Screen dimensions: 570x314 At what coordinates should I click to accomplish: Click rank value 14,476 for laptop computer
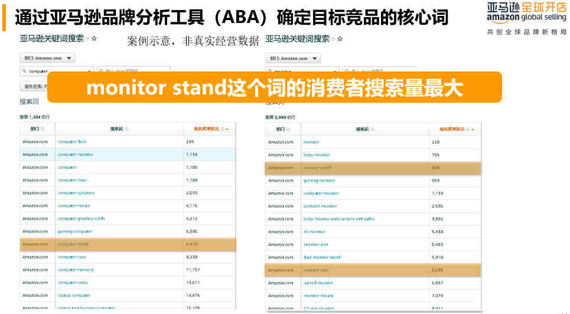(x=193, y=296)
